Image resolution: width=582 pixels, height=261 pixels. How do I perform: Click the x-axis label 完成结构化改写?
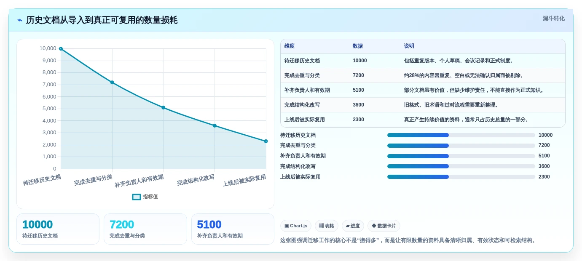(196, 181)
